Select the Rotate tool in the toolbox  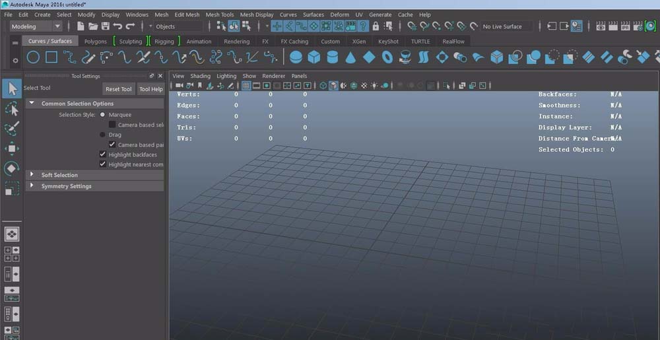[12, 168]
